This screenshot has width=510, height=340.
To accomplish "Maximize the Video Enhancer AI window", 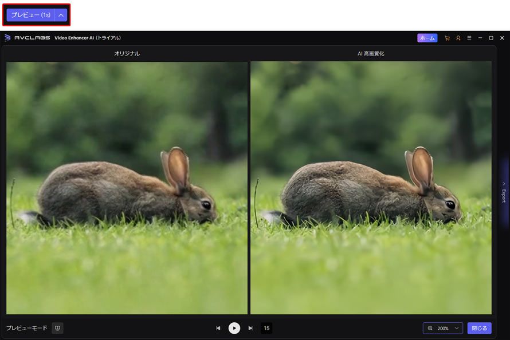I will pos(491,38).
